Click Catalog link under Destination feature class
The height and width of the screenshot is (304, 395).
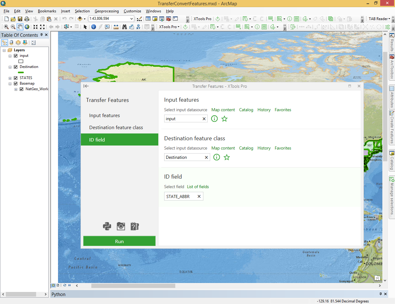pyautogui.click(x=246, y=148)
